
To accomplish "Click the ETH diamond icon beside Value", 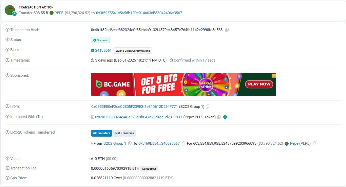I will click(x=92, y=159).
